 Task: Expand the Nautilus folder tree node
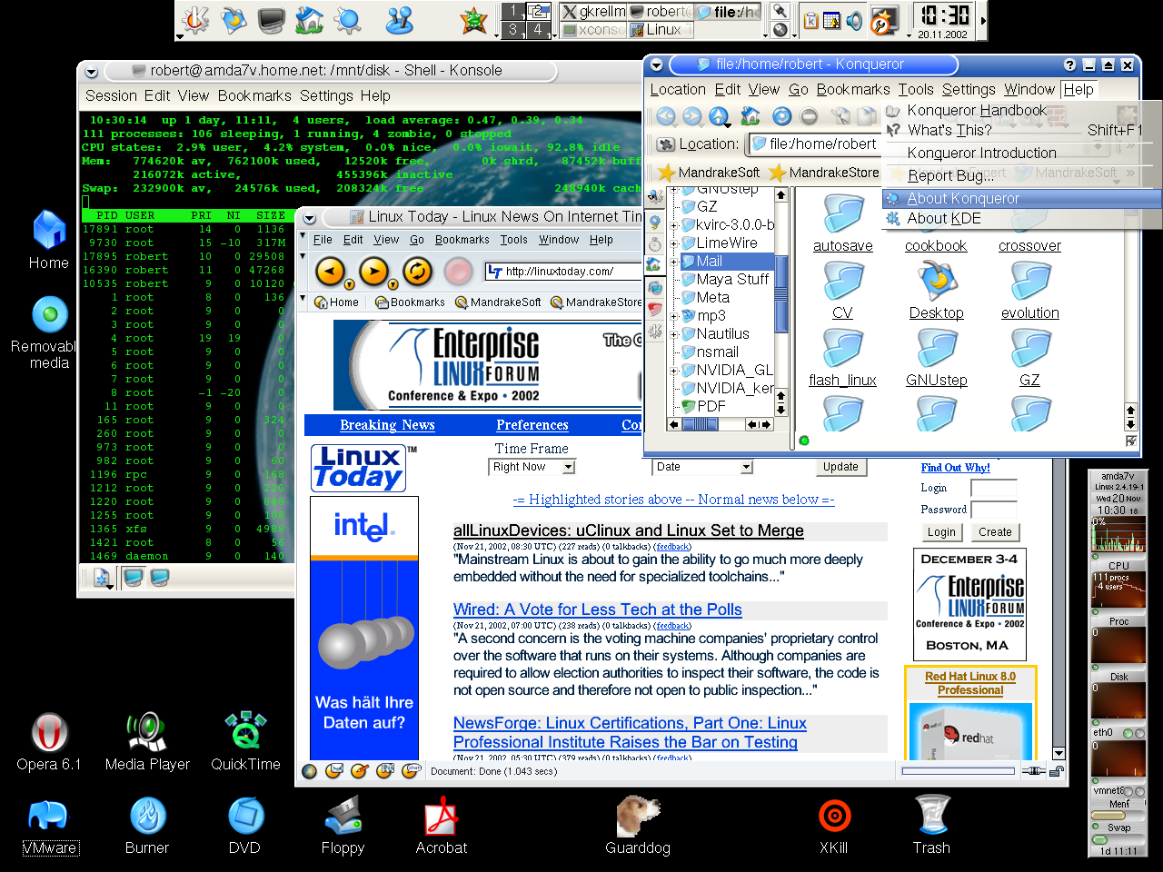pos(674,334)
